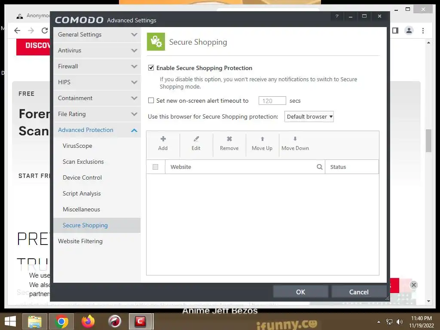
Task: Switch to Chrome in taskbar
Action: 61,321
